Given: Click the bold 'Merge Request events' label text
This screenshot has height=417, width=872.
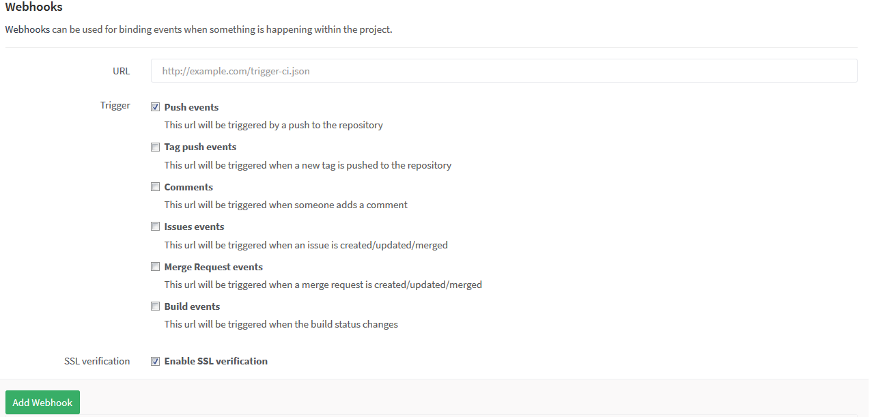Looking at the screenshot, I should (x=213, y=267).
